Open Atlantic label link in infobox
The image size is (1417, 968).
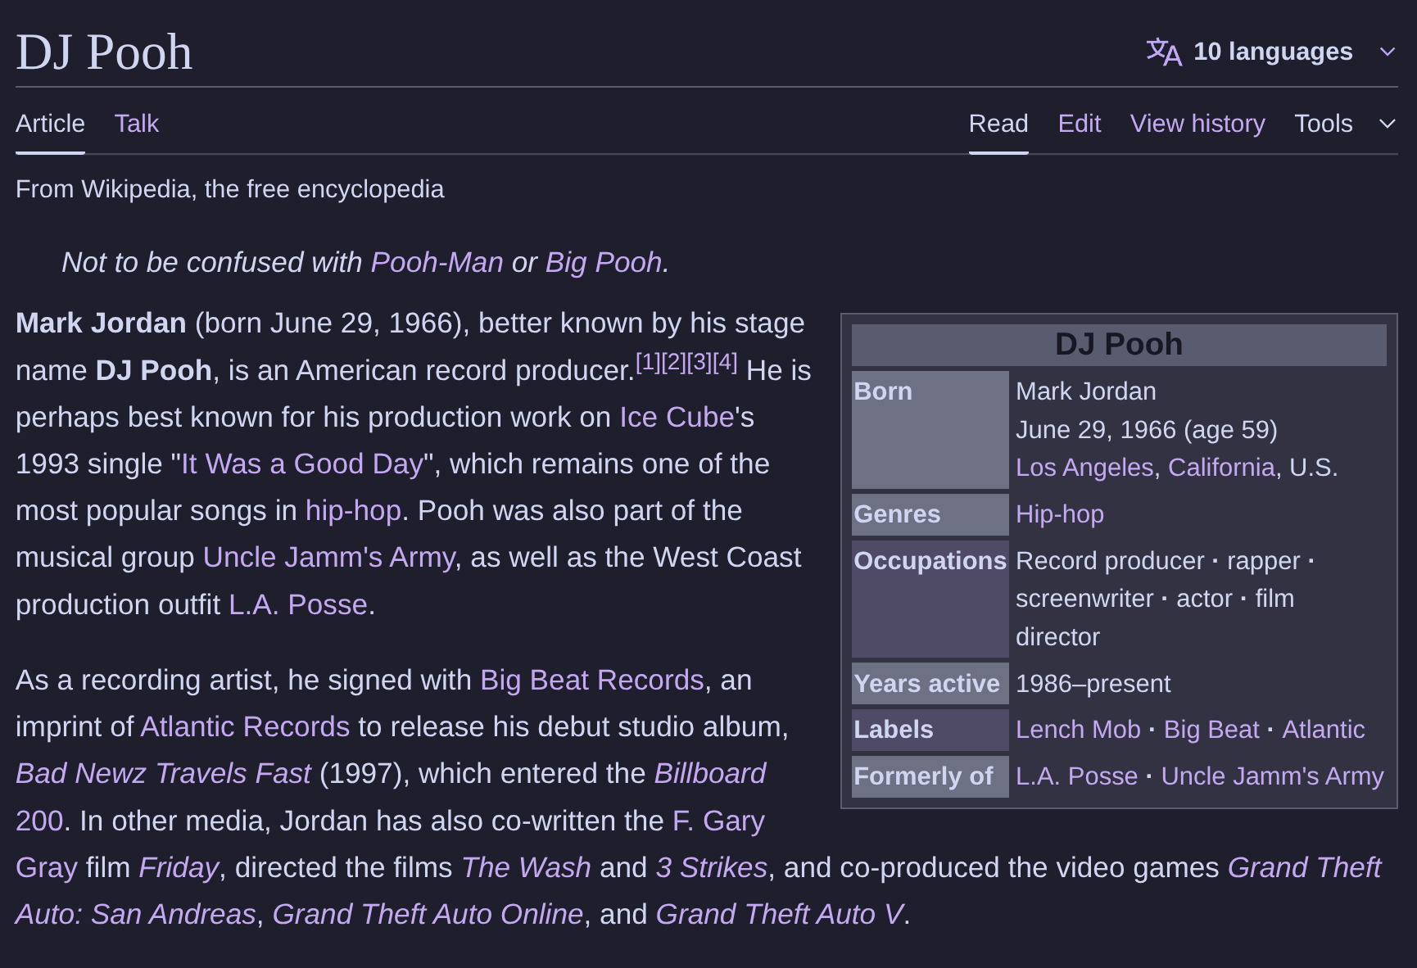pyautogui.click(x=1324, y=730)
